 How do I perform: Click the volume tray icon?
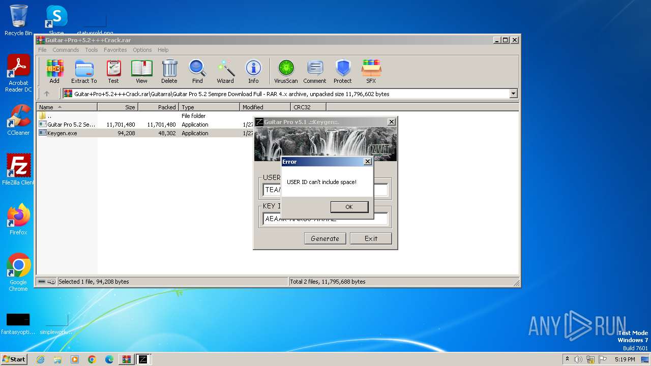click(578, 359)
